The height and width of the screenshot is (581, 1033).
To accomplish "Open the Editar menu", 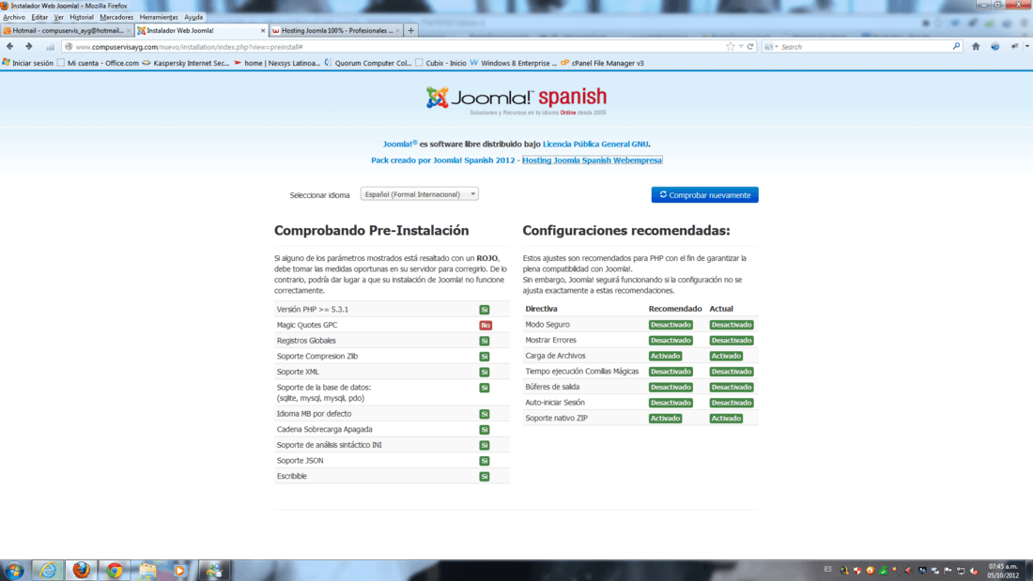I will click(39, 17).
